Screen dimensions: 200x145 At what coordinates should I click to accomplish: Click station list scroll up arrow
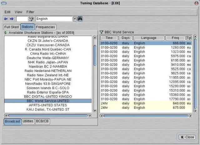click(95, 38)
